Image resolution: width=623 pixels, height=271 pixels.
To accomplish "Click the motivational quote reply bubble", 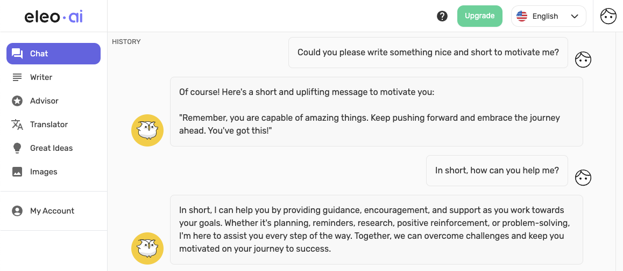I will pos(376,112).
